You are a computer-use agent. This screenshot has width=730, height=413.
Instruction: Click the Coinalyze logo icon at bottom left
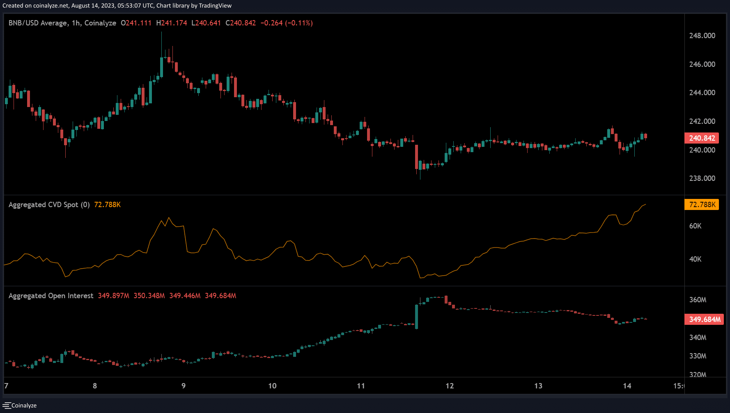pyautogui.click(x=6, y=405)
